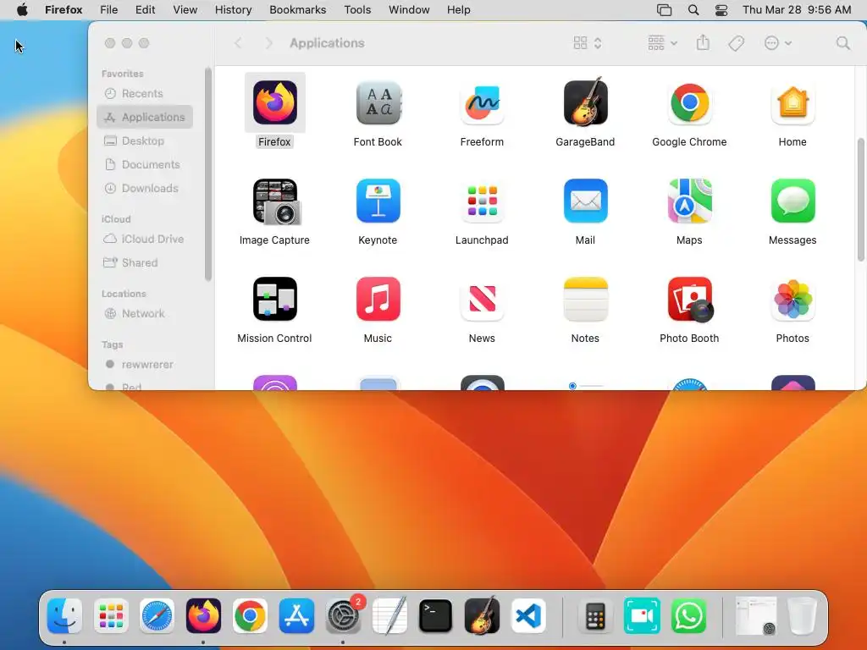Open Downloads from the sidebar
The height and width of the screenshot is (650, 867).
[145, 189]
